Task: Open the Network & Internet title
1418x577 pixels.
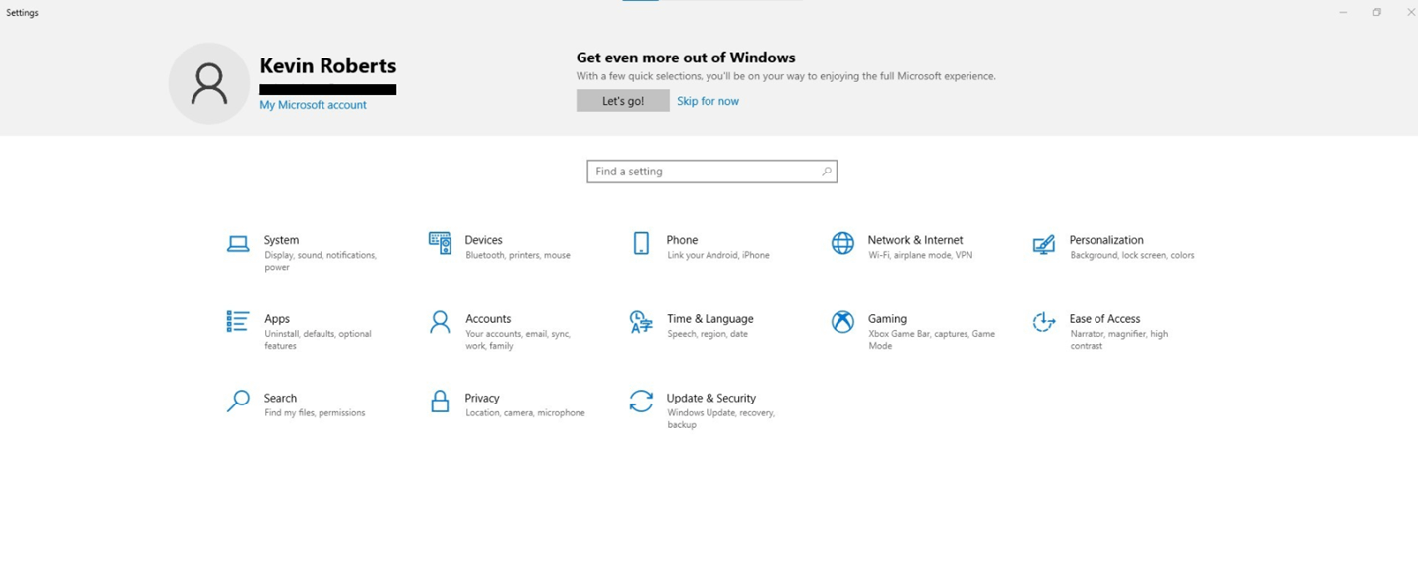Action: (915, 240)
